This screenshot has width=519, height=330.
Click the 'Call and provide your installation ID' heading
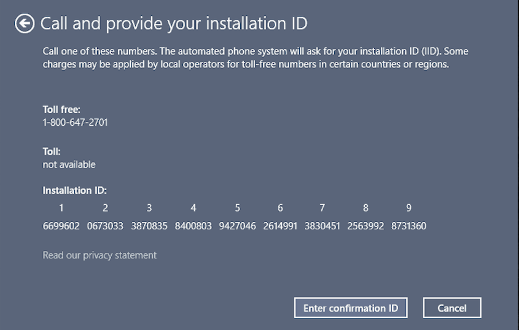[174, 23]
